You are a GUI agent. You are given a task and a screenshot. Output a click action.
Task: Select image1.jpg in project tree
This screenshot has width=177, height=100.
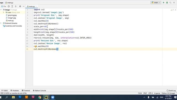point(12,18)
